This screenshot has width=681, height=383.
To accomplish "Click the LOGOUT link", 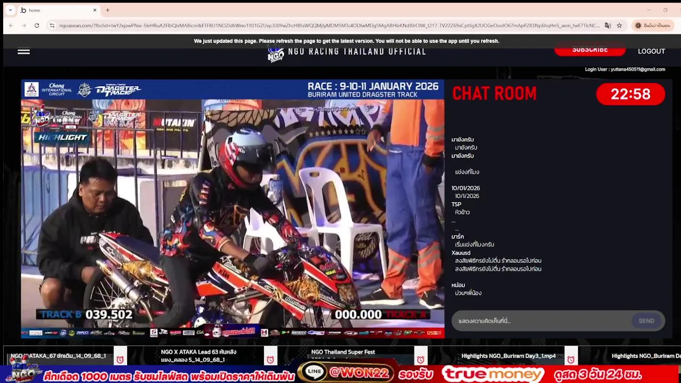I will (651, 51).
